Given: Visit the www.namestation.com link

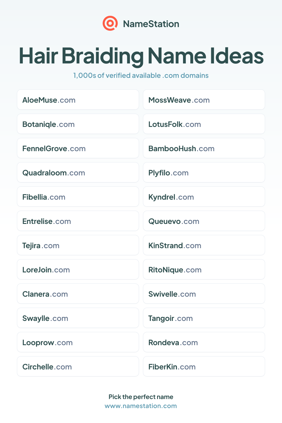Looking at the screenshot, I should tap(141, 406).
